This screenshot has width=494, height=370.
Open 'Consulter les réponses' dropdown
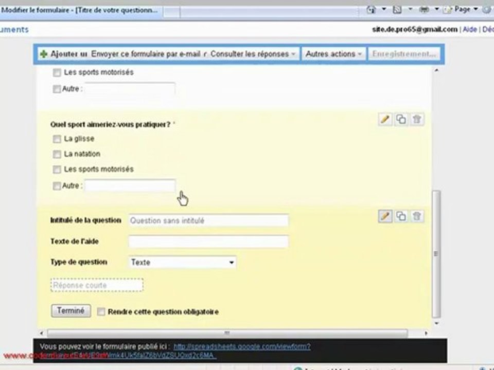[253, 54]
